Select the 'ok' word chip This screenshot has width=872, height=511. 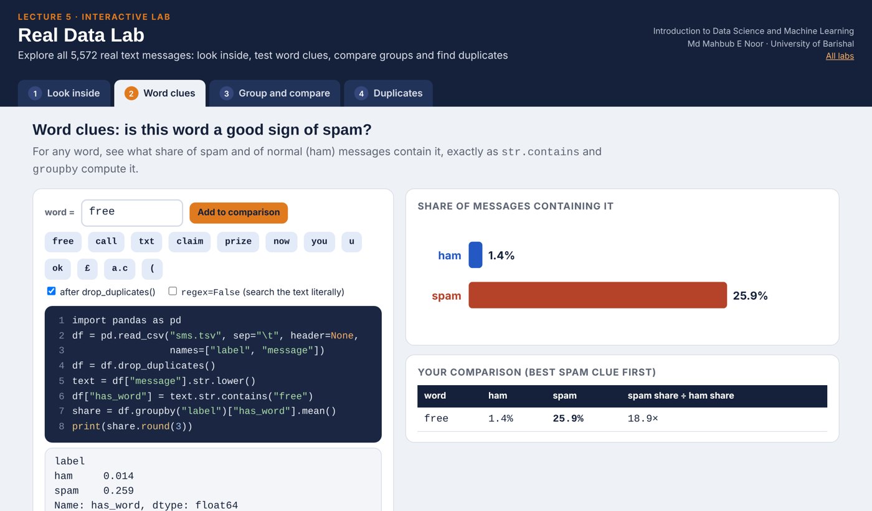pyautogui.click(x=58, y=269)
